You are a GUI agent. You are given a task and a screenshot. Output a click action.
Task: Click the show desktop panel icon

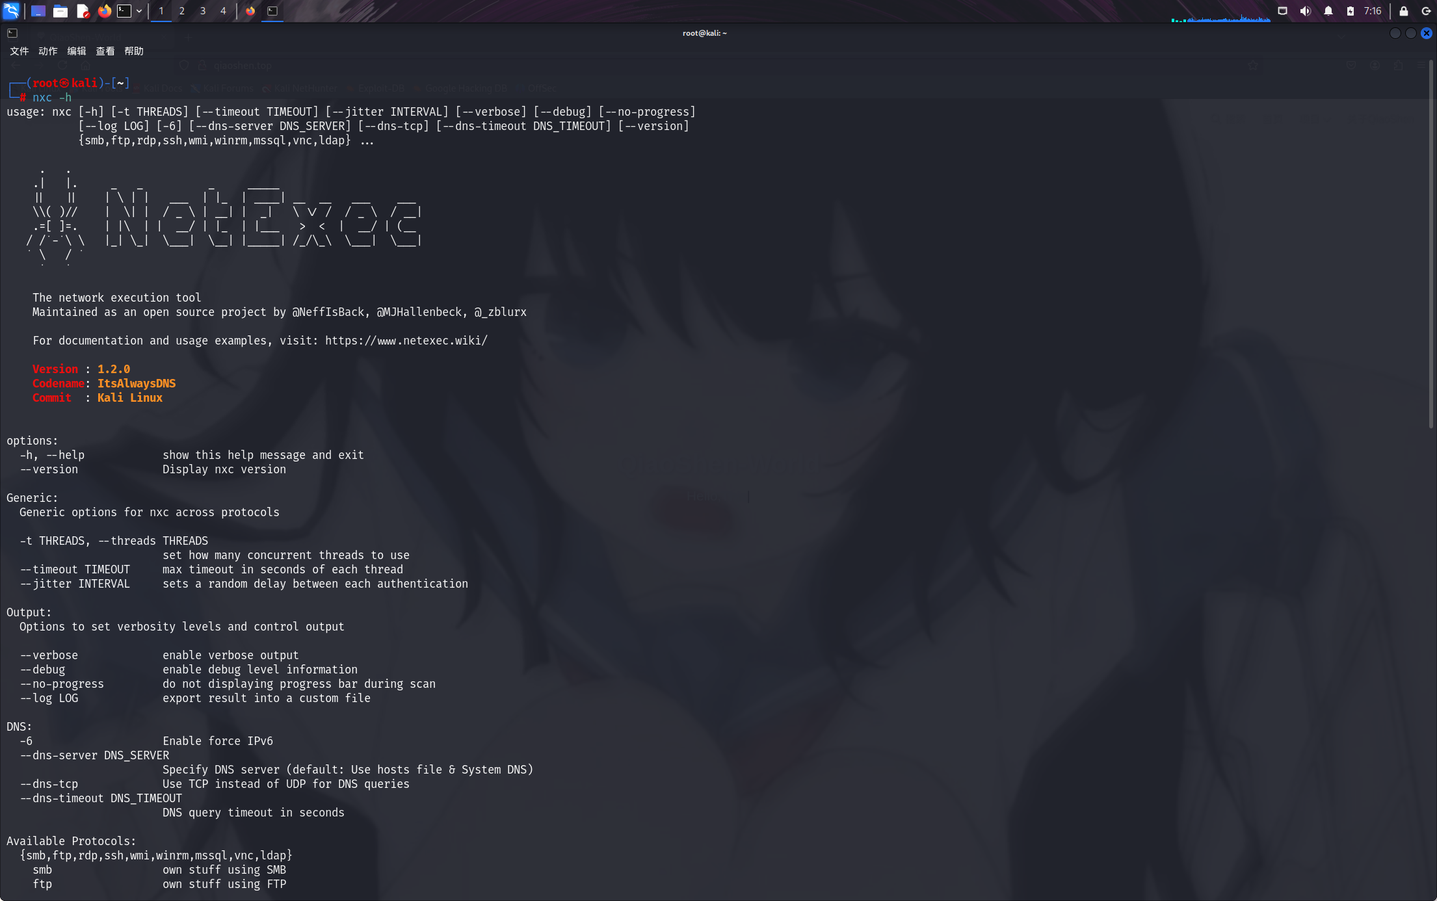(x=38, y=11)
